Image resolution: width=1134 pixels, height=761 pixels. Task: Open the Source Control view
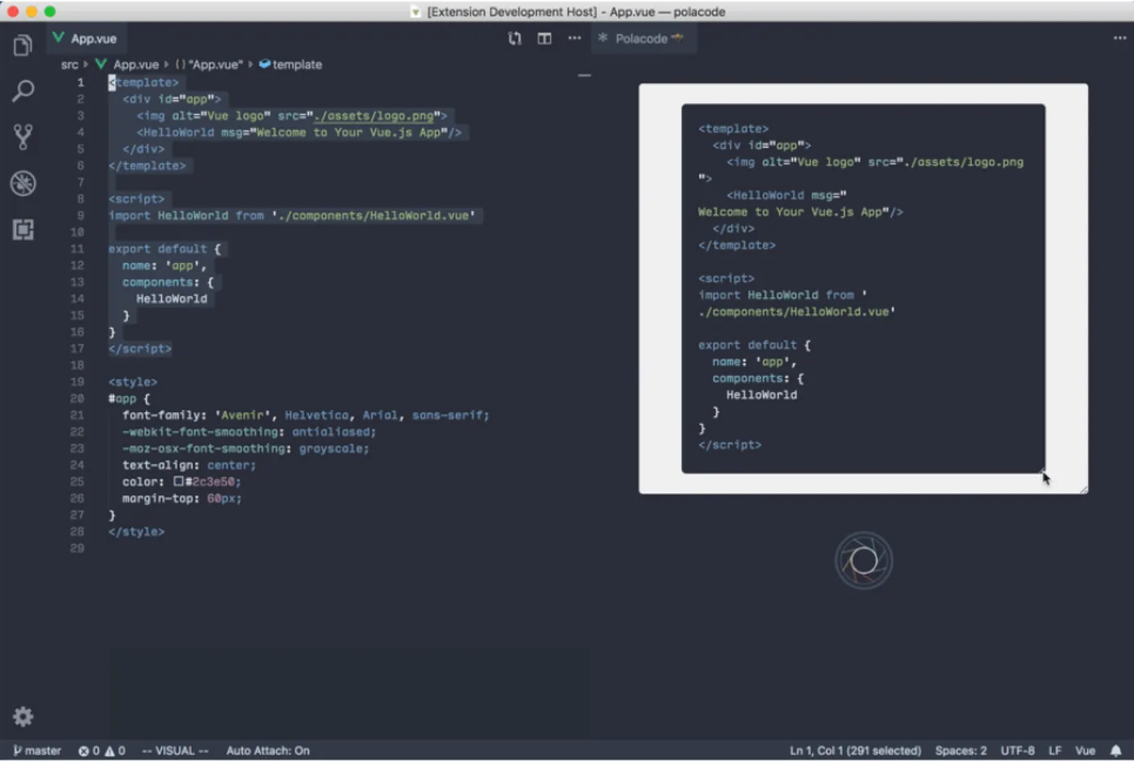coord(23,137)
